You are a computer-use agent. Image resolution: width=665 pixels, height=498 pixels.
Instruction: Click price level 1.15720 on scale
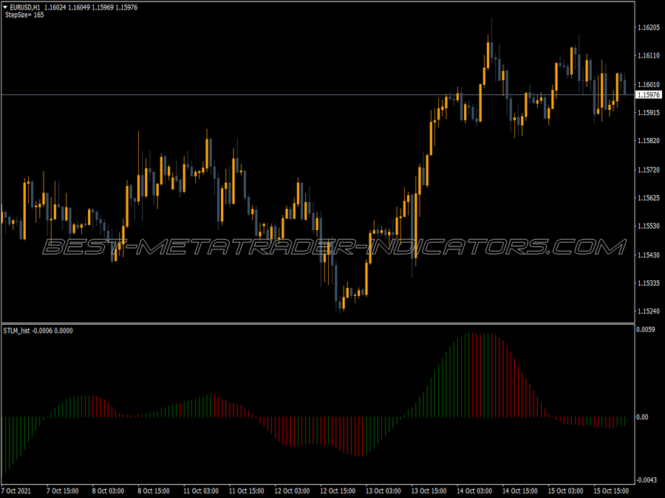pyautogui.click(x=649, y=170)
